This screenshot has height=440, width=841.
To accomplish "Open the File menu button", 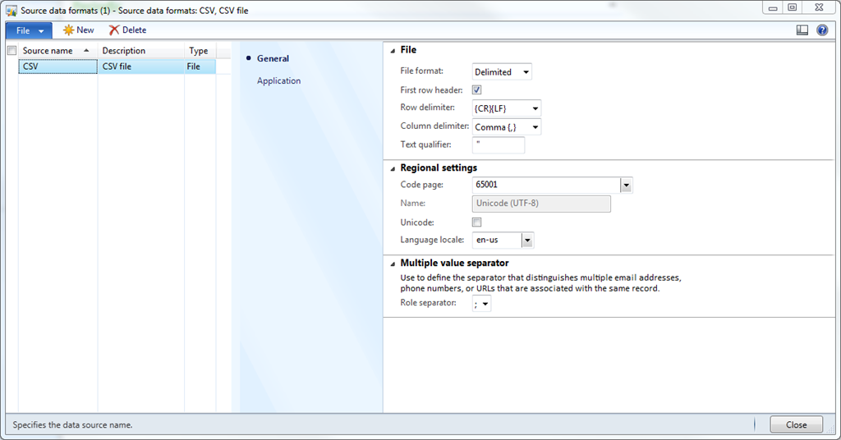I will [x=29, y=30].
